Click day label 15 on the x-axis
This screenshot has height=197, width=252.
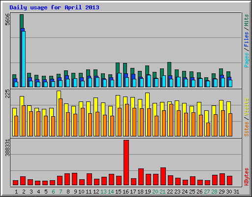coord(118,192)
